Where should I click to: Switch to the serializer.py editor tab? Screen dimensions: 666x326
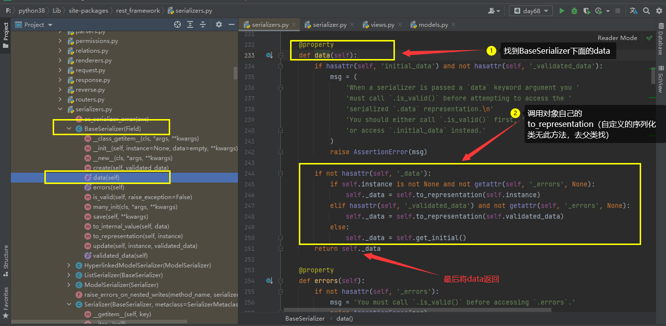[330, 24]
